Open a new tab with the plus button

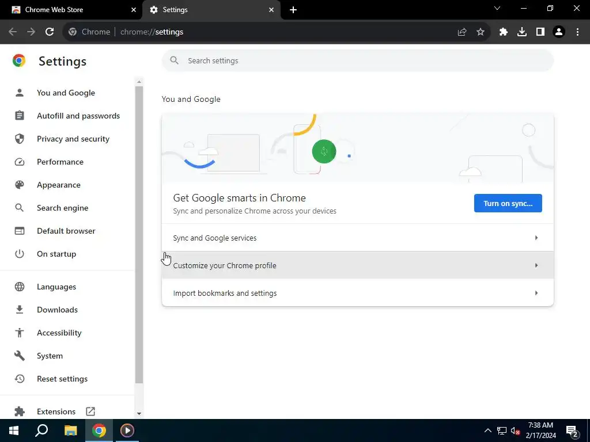click(293, 10)
